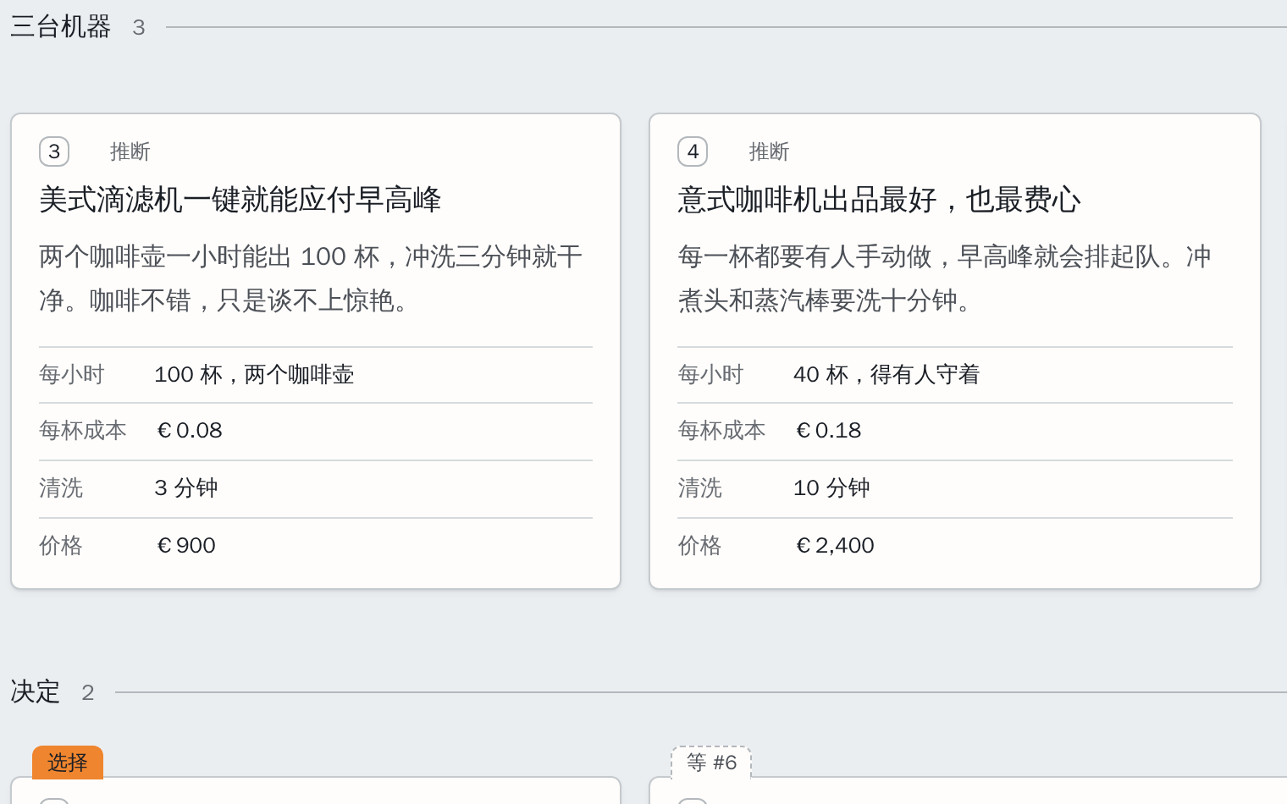Click the 推断 label on card 3
Image resolution: width=1287 pixels, height=804 pixels.
[130, 151]
